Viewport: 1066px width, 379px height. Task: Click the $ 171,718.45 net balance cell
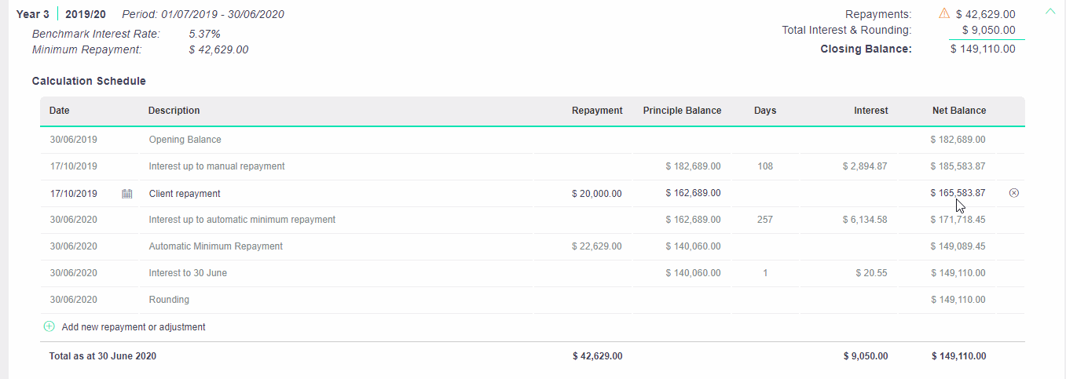(x=958, y=220)
